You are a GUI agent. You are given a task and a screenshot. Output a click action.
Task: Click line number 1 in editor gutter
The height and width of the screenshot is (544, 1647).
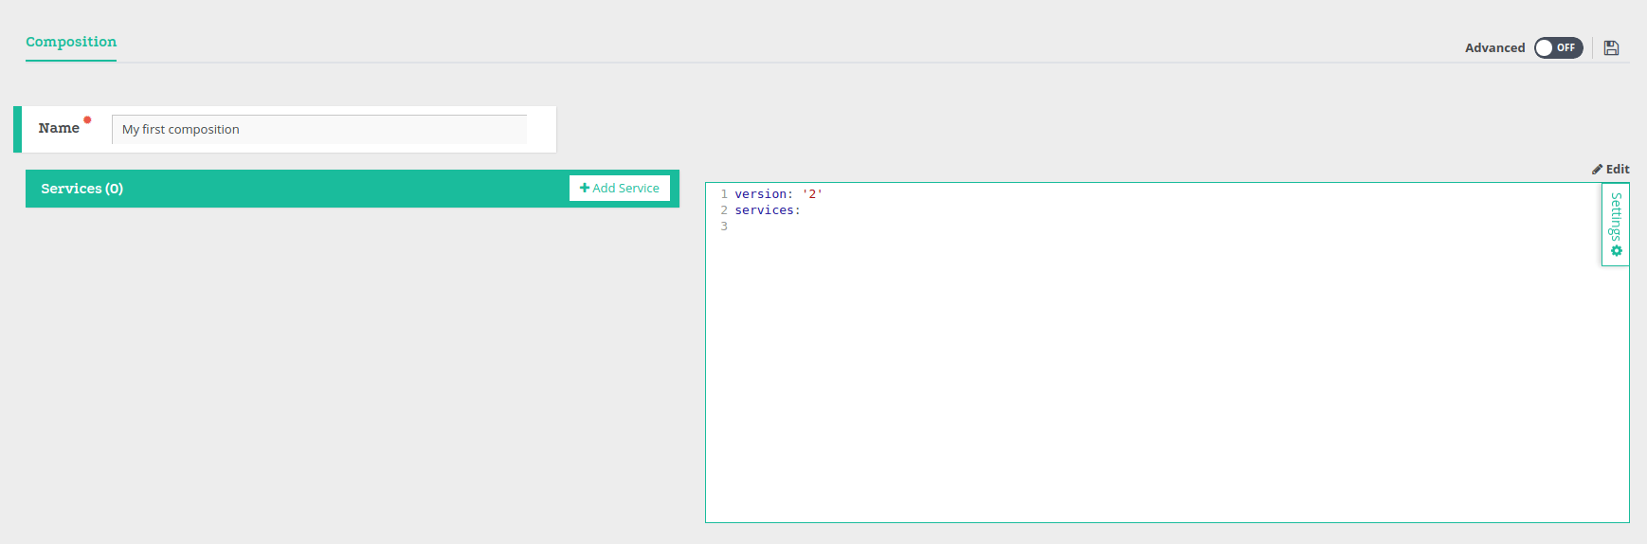point(724,194)
